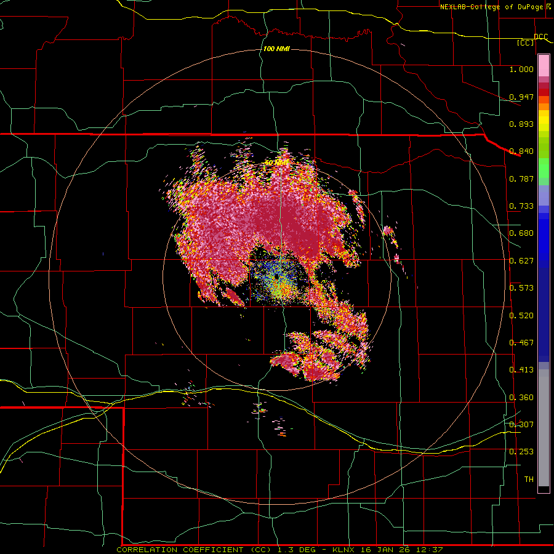554x554 pixels.
Task: Select the 0.627 legend value
Action: pos(521,261)
